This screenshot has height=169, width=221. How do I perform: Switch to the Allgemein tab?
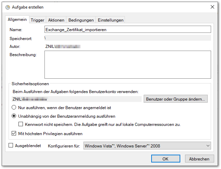[17, 20]
